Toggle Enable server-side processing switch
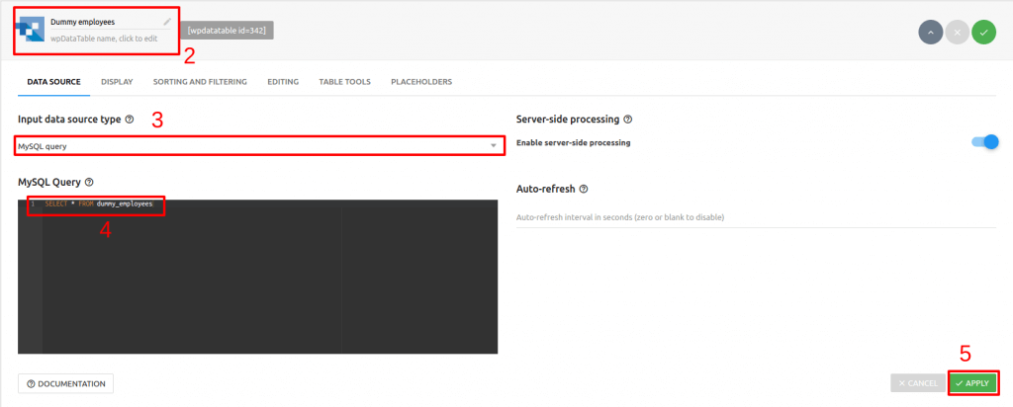Screen dimensions: 1013x407 [985, 142]
